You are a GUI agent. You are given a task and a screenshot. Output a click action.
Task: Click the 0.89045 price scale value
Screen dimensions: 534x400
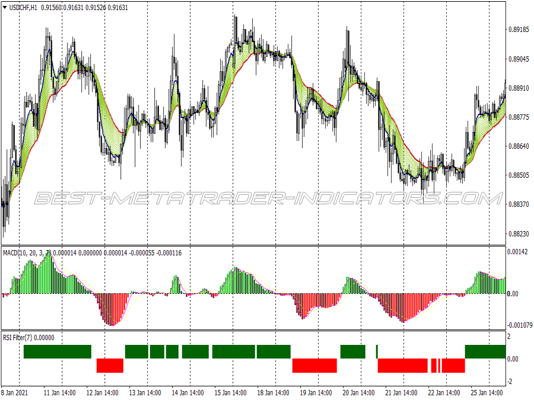coord(519,59)
